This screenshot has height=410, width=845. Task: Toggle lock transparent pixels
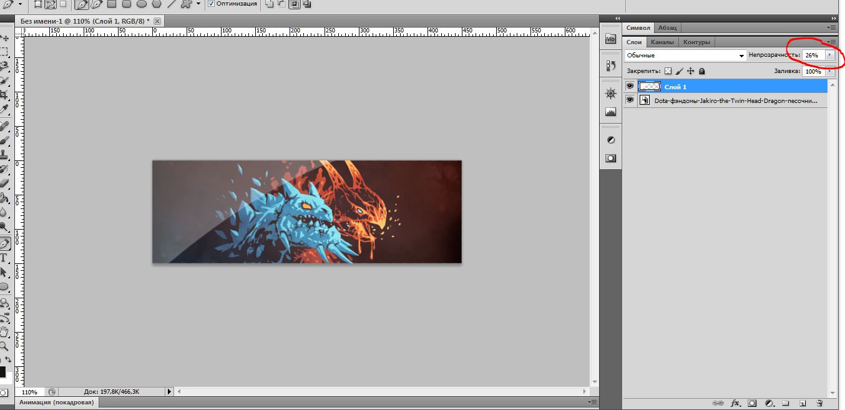tap(668, 71)
